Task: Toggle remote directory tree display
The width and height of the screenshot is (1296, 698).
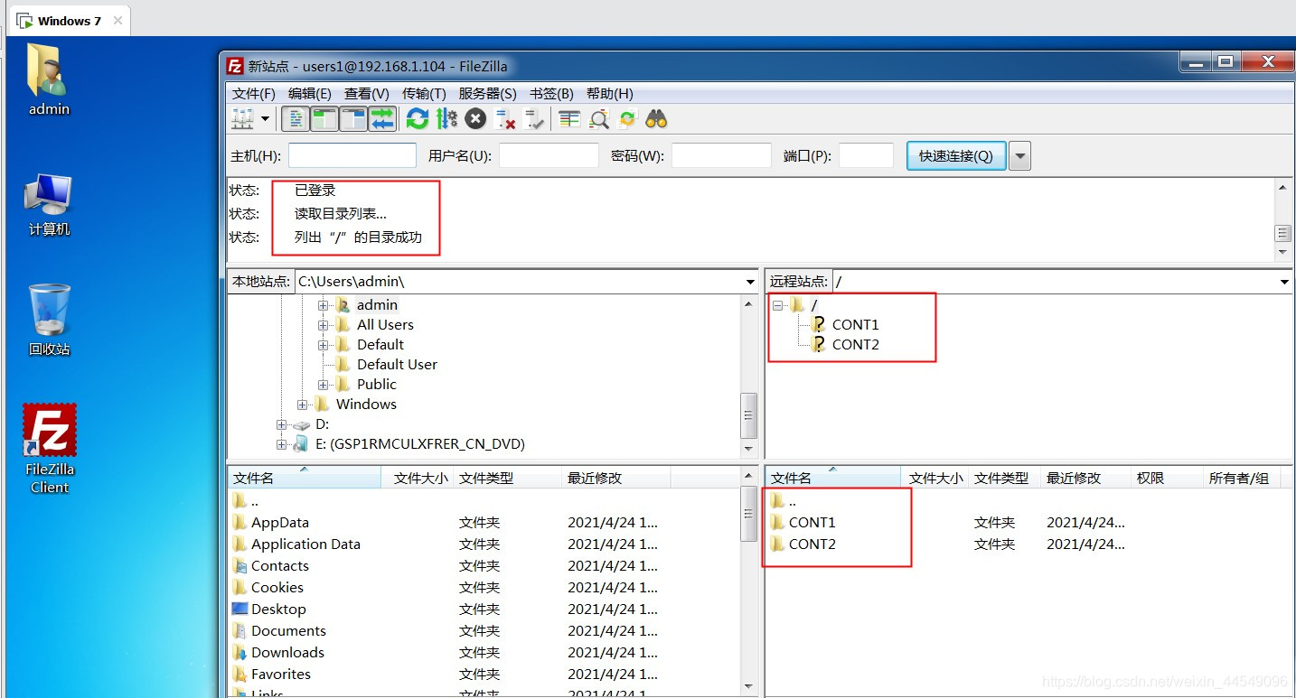Action: 352,118
